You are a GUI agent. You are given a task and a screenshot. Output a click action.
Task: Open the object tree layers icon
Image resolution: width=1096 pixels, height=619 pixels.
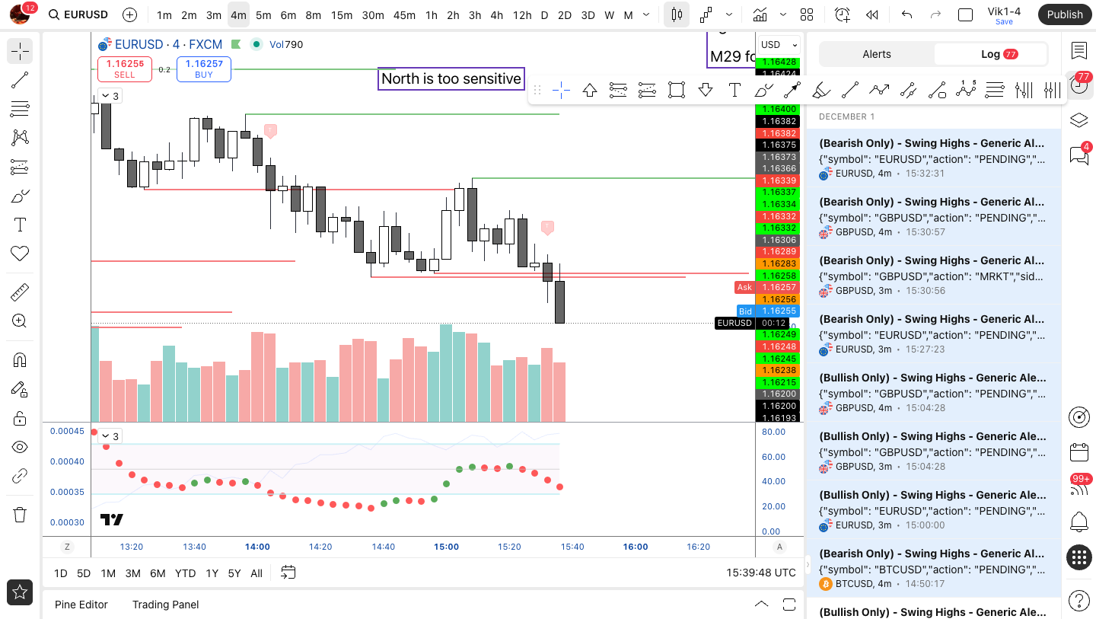(x=1079, y=120)
